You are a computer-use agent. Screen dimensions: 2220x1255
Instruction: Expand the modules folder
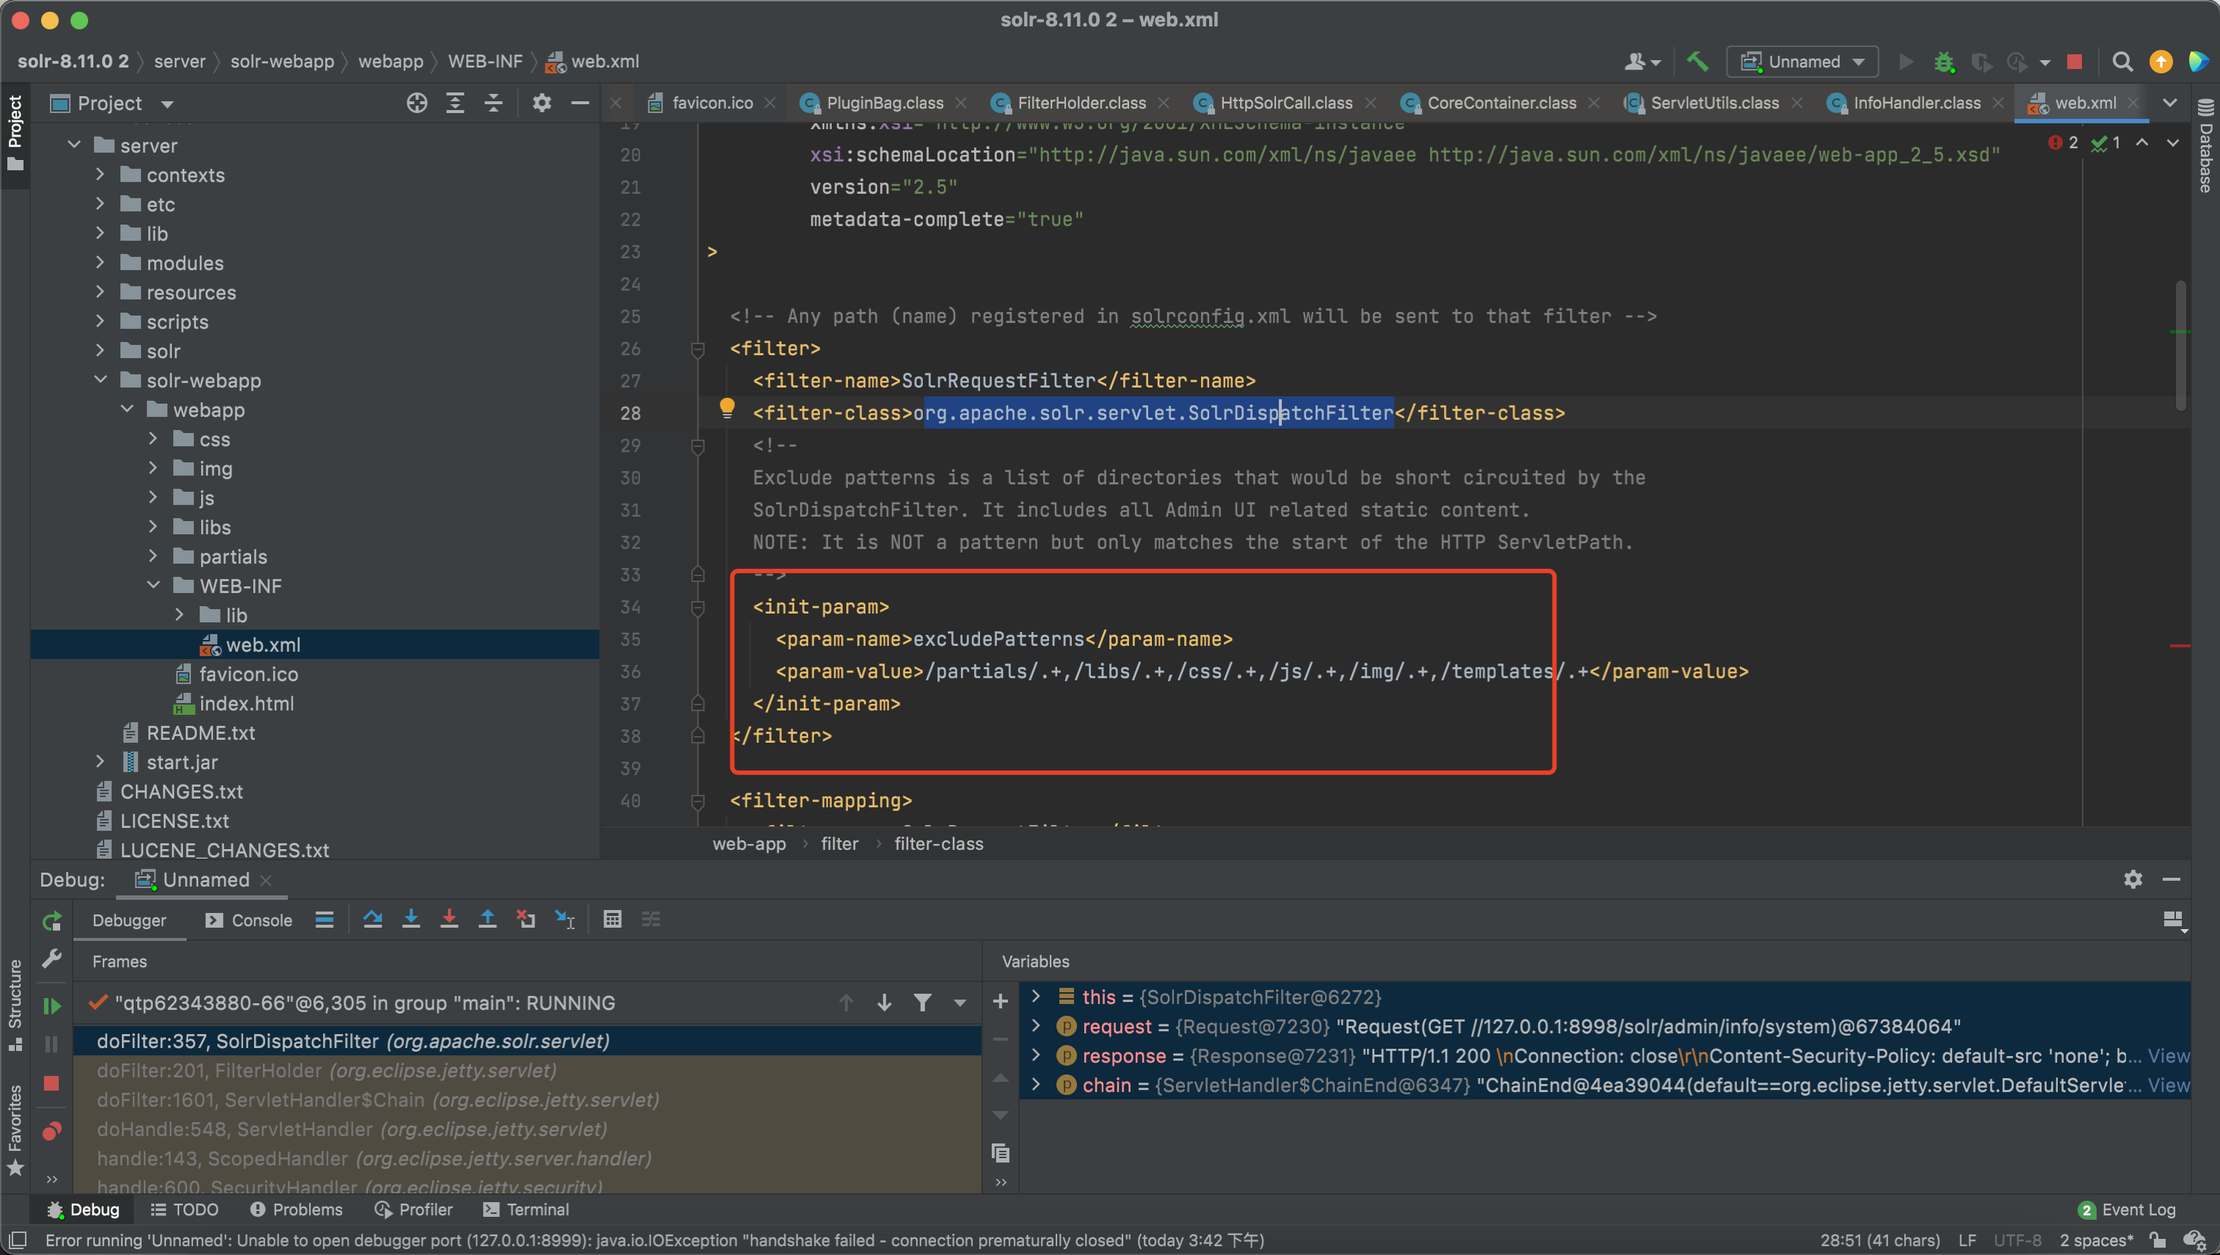(100, 262)
